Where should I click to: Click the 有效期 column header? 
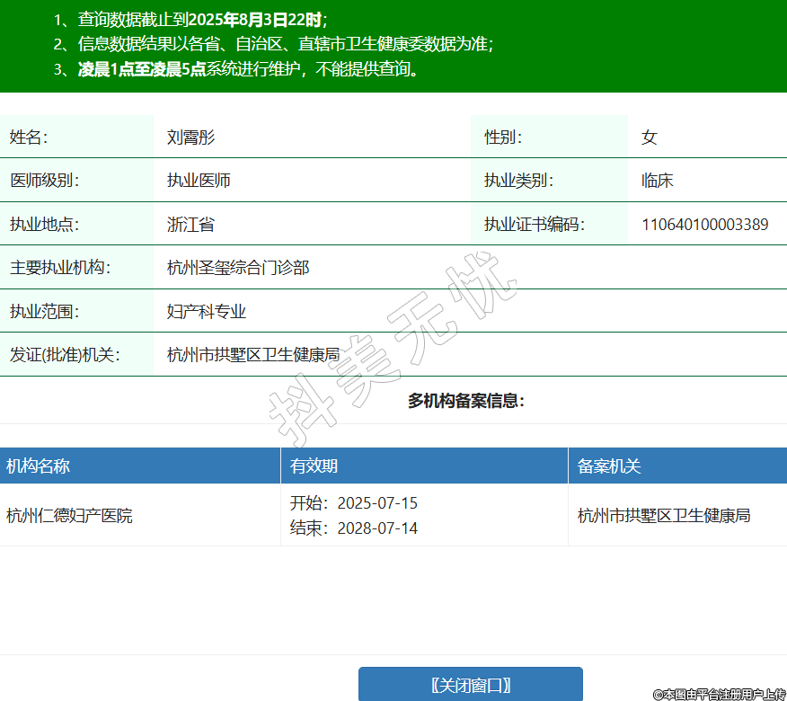(x=314, y=466)
